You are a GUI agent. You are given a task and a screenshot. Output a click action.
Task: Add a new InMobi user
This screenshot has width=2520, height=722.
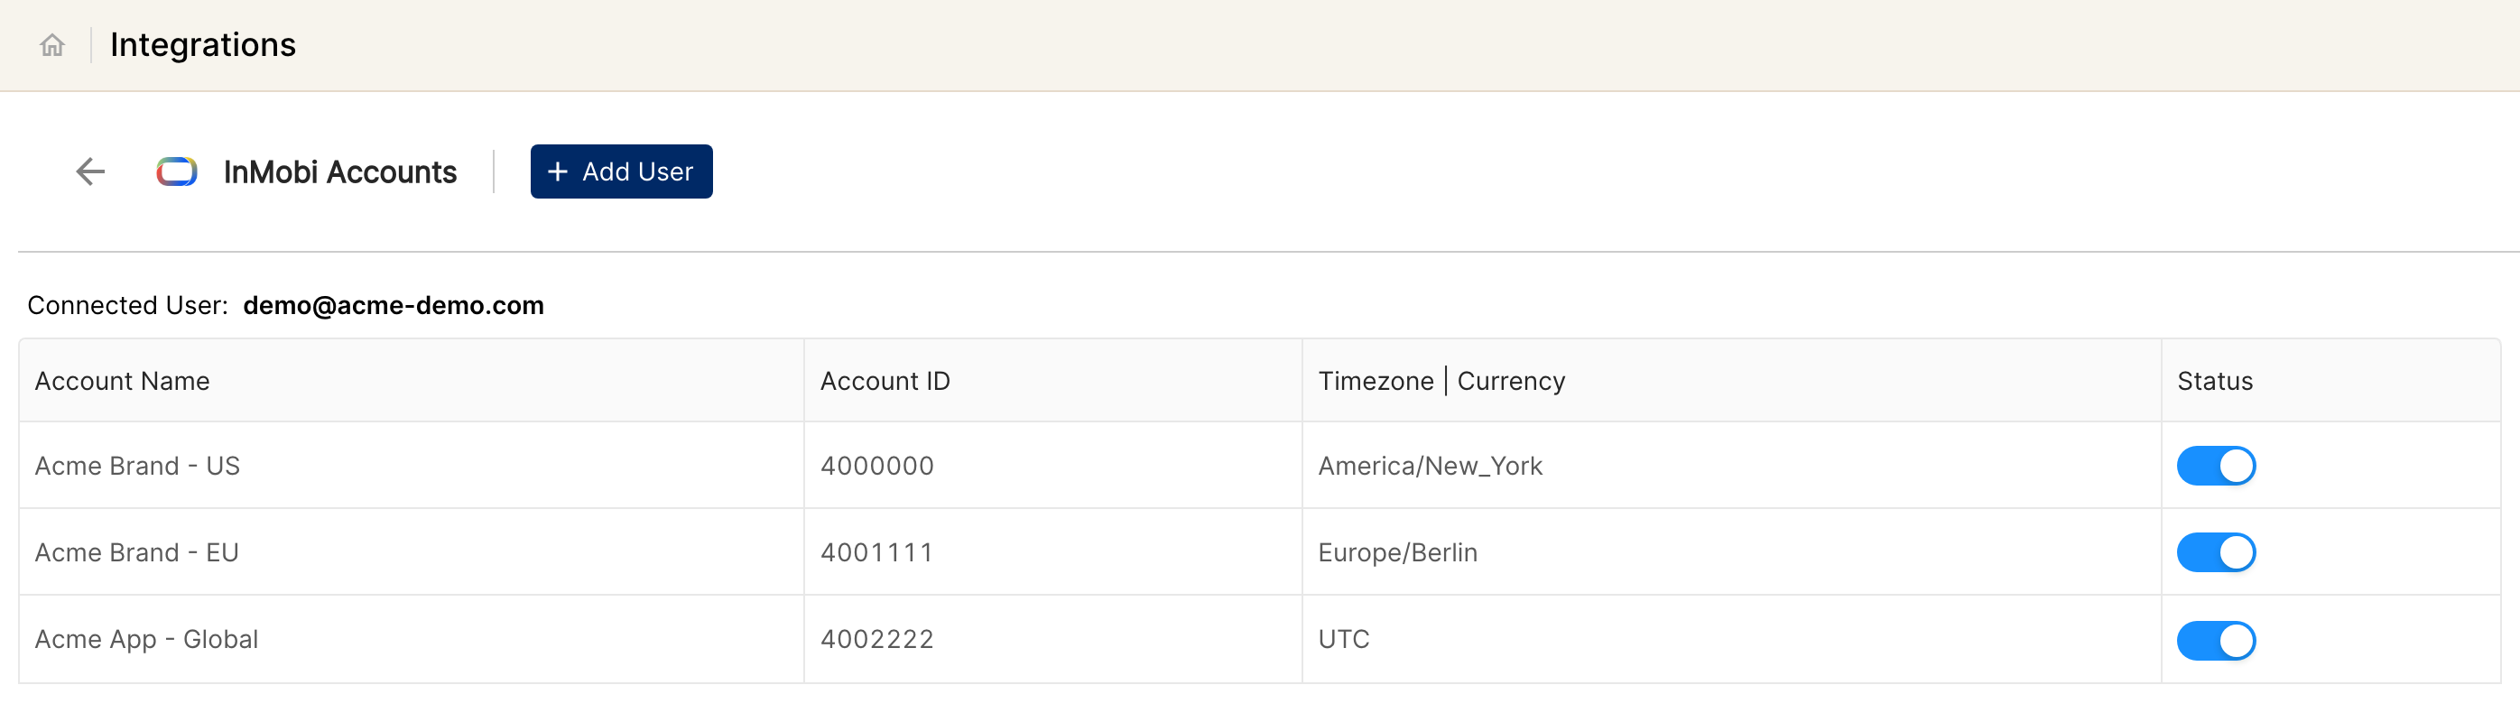[x=621, y=171]
